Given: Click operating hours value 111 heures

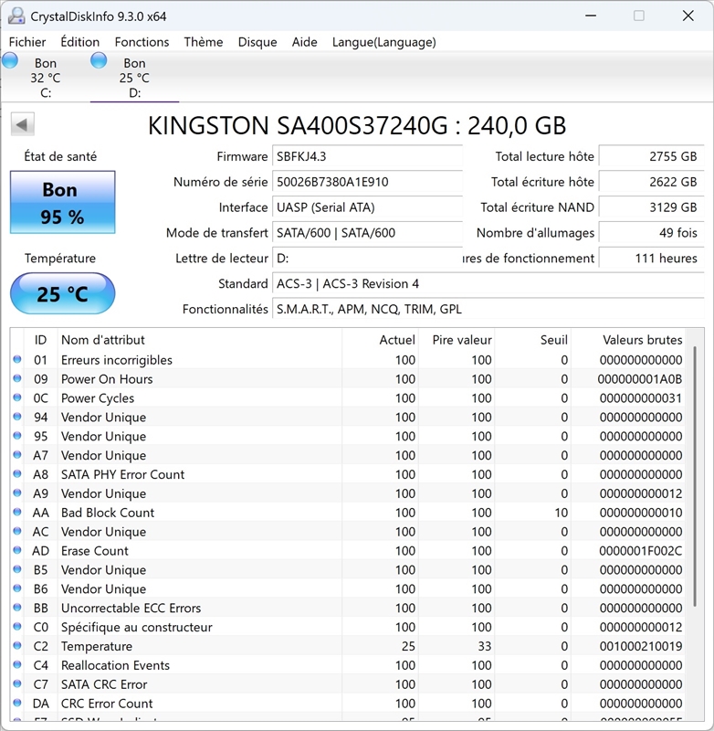Looking at the screenshot, I should click(x=651, y=259).
